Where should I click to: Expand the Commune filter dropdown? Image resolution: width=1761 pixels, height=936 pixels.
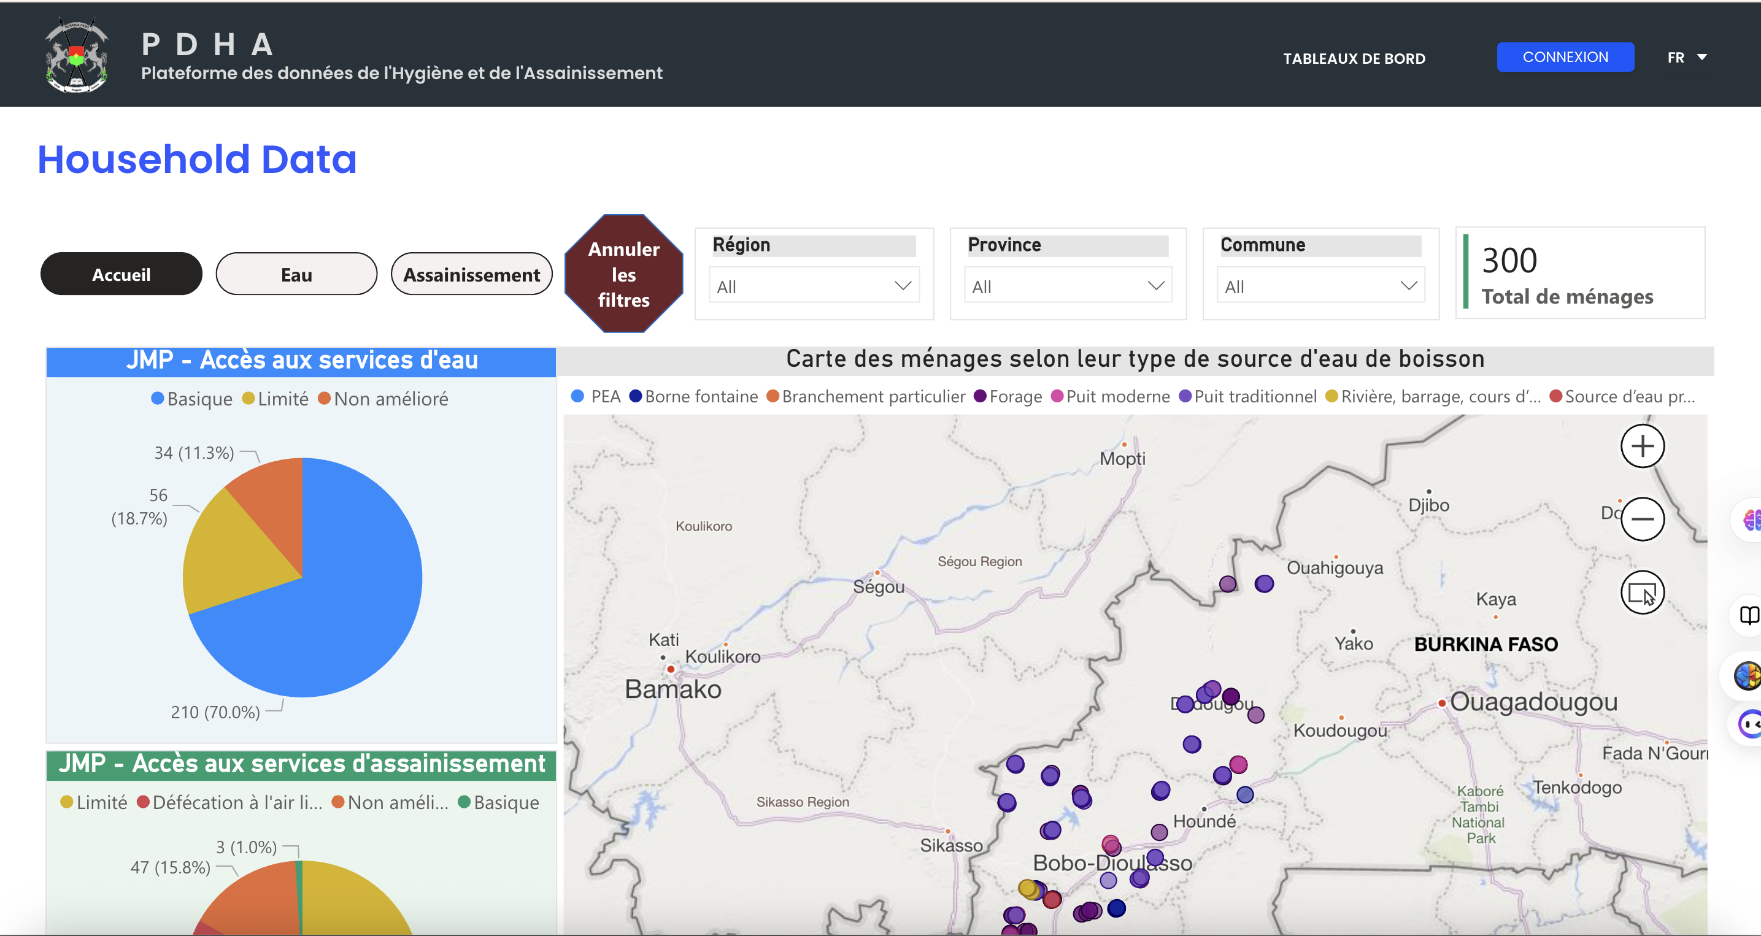(1320, 286)
